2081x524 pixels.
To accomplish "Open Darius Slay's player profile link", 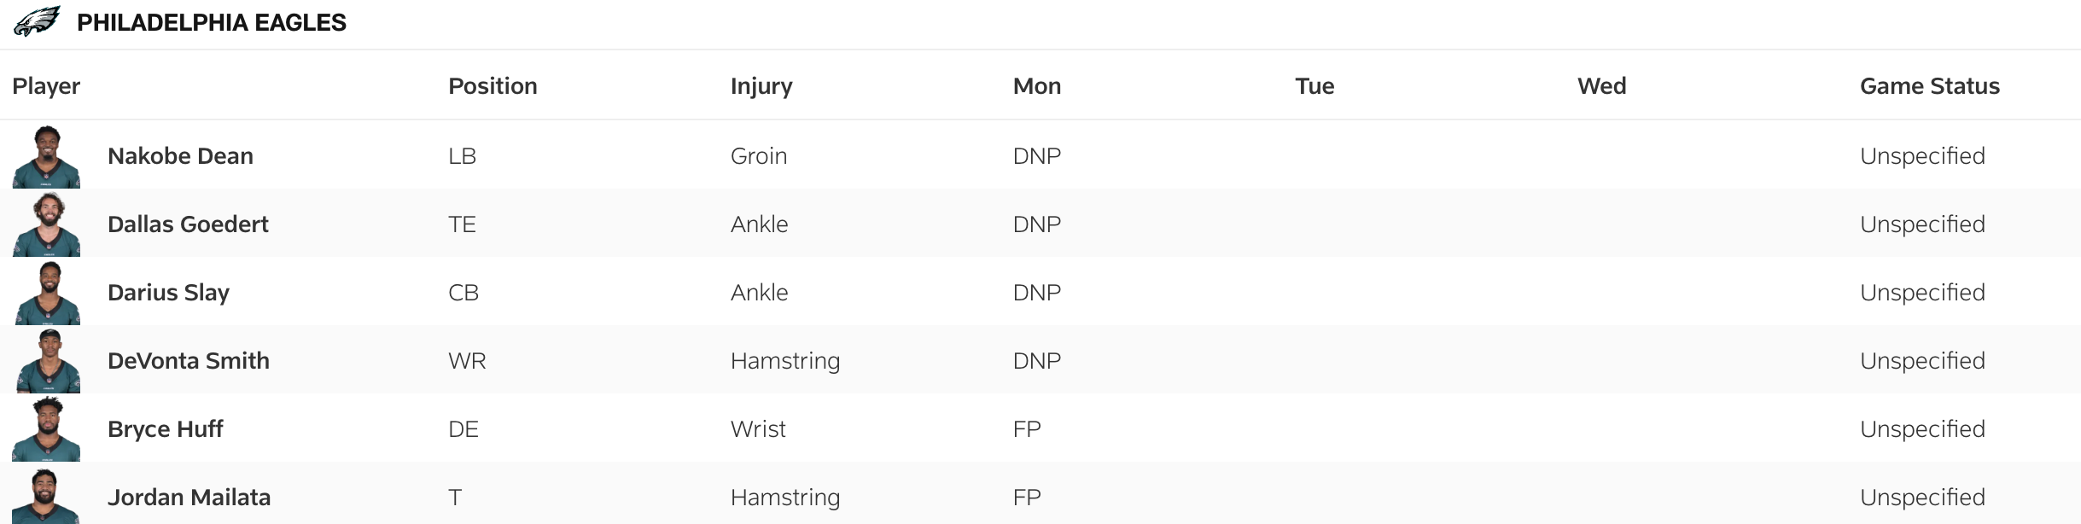I will pyautogui.click(x=168, y=293).
